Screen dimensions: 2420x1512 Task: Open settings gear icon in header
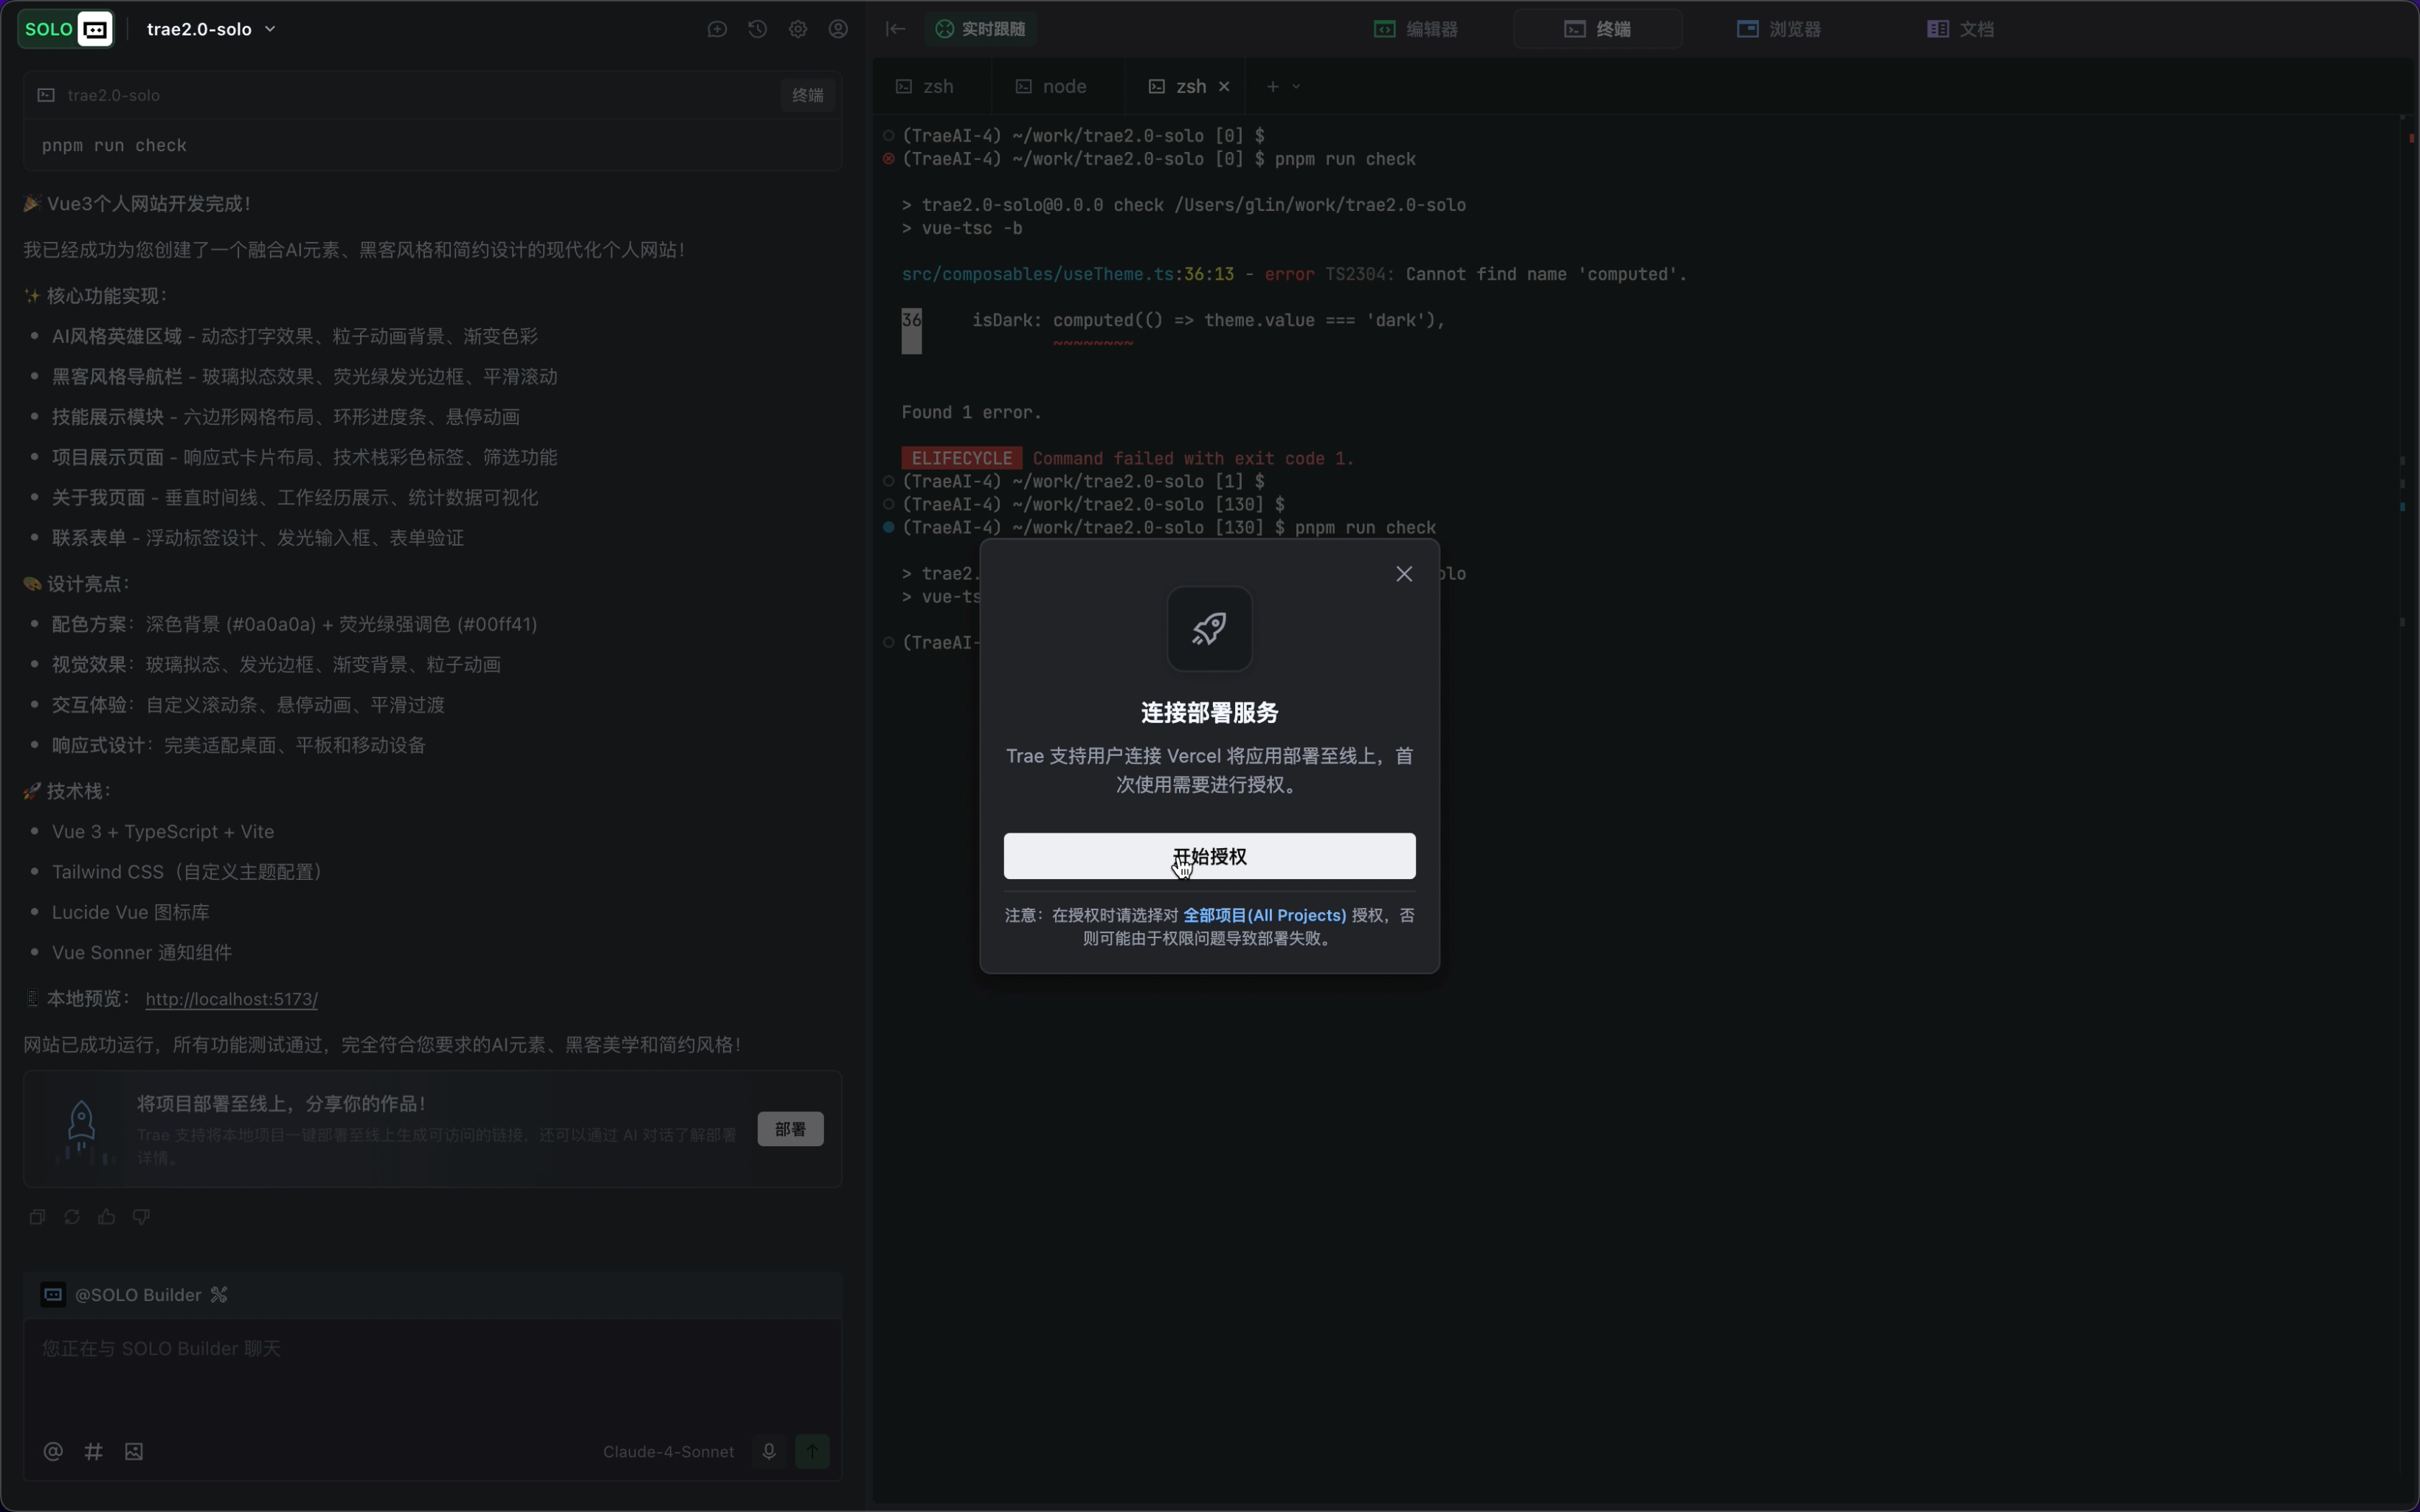[797, 29]
